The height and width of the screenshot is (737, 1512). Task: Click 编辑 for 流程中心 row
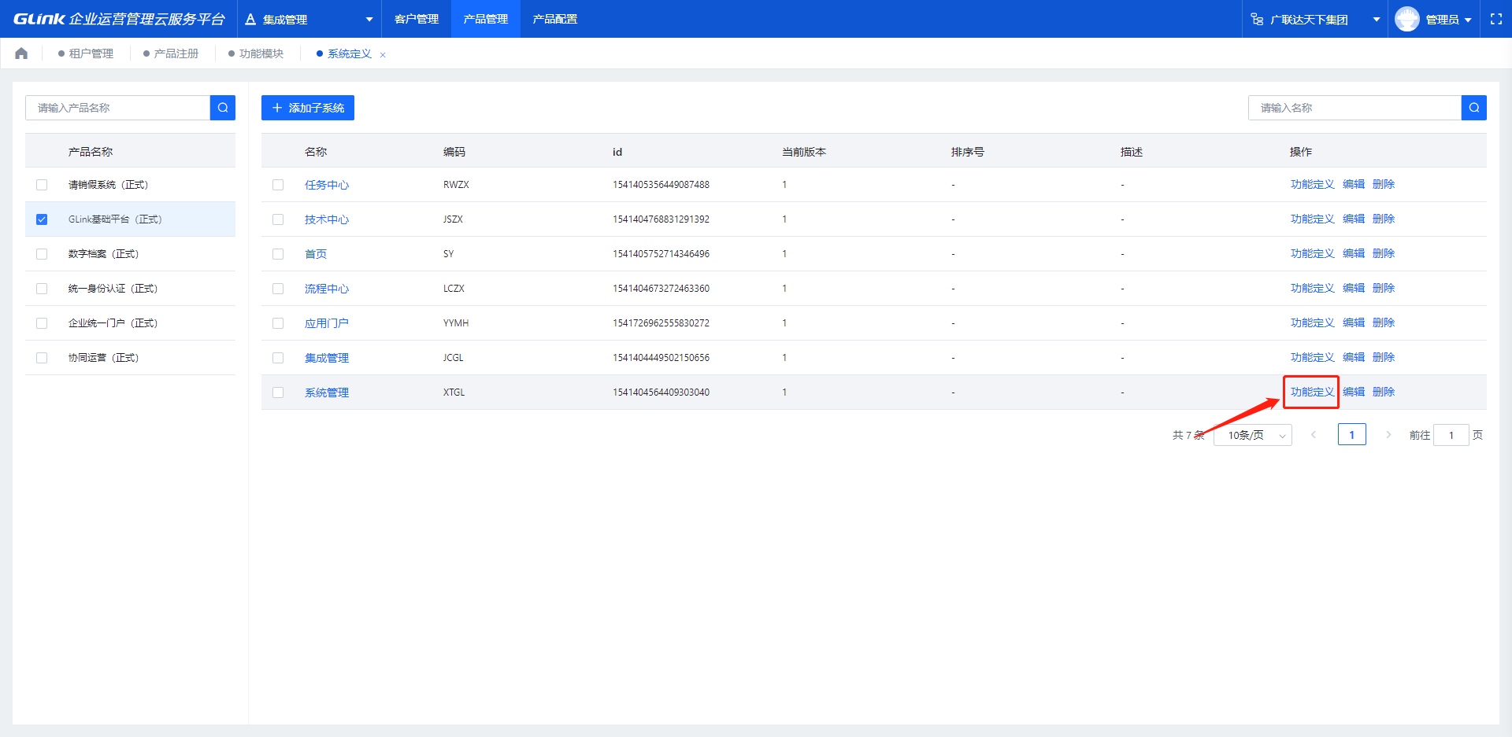click(x=1354, y=288)
